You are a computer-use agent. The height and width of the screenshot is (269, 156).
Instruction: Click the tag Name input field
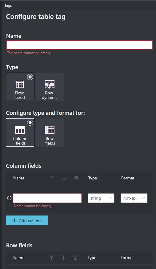(79, 45)
